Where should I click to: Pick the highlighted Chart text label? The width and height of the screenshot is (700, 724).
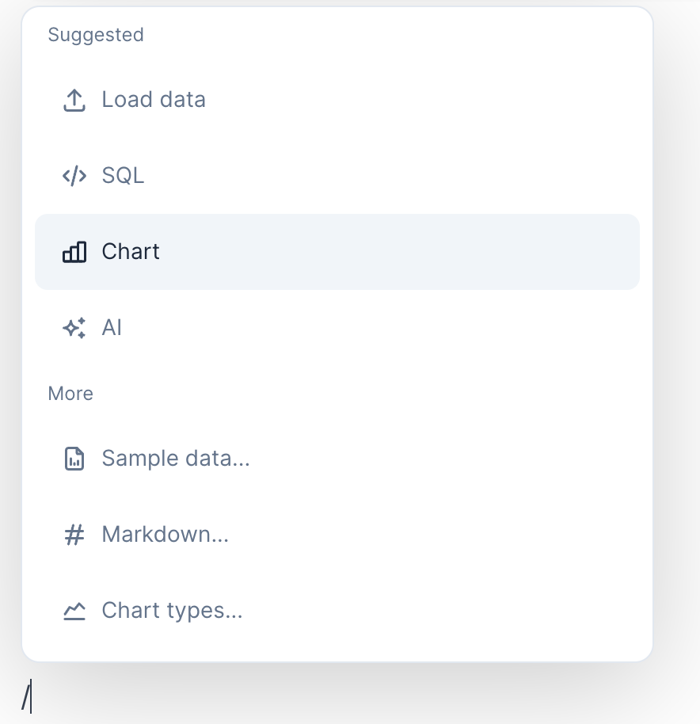(x=131, y=252)
